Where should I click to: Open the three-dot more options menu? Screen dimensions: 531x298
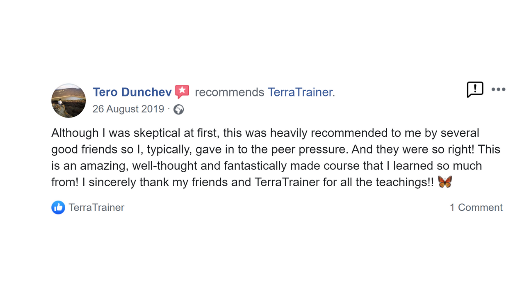[498, 89]
